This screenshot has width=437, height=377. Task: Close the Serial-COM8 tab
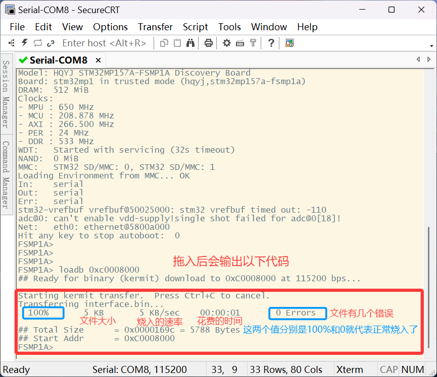(x=98, y=60)
